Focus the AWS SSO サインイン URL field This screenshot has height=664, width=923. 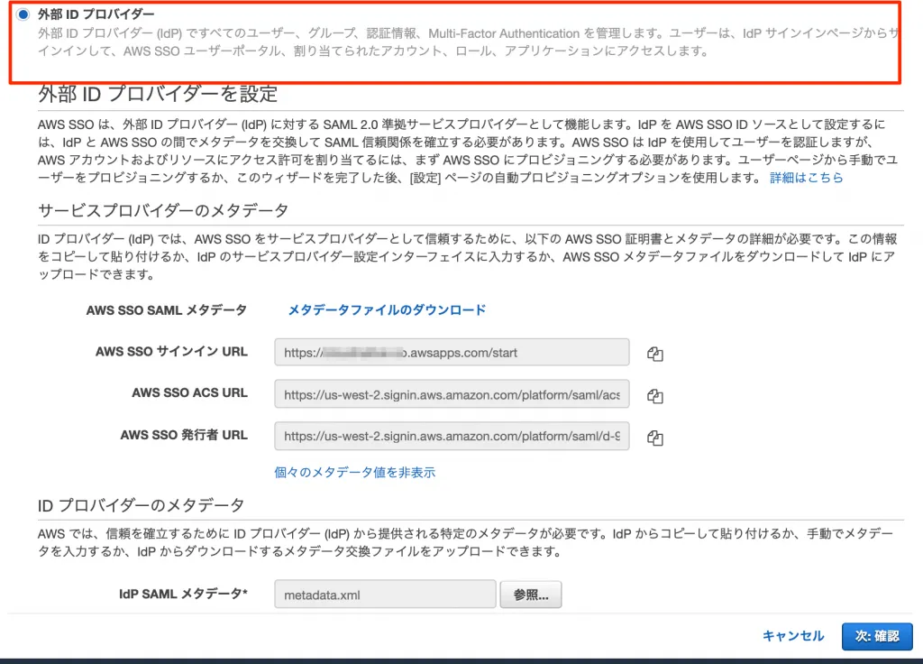click(x=452, y=353)
